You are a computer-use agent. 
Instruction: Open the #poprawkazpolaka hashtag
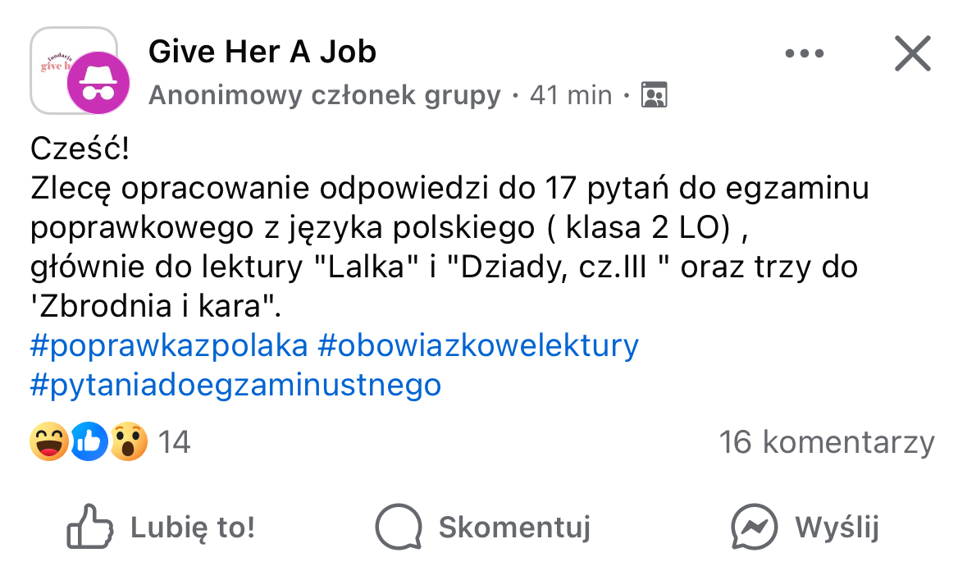coord(169,345)
